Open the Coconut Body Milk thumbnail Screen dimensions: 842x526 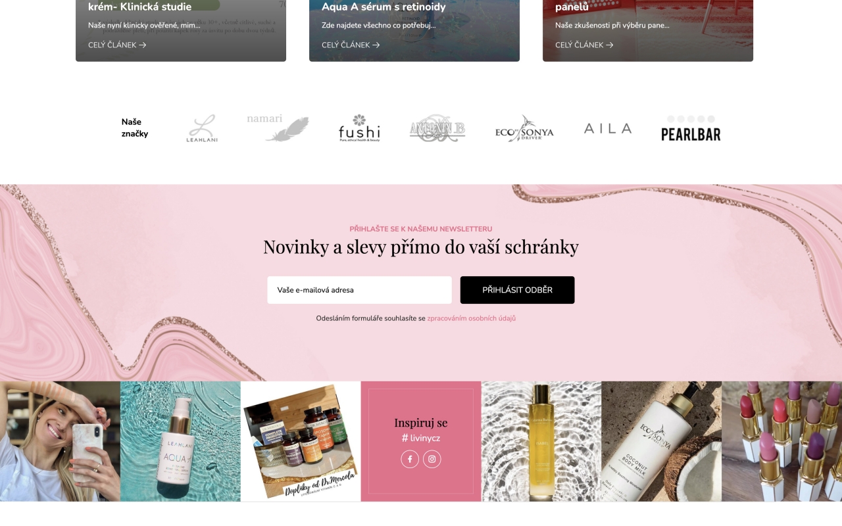point(661,441)
